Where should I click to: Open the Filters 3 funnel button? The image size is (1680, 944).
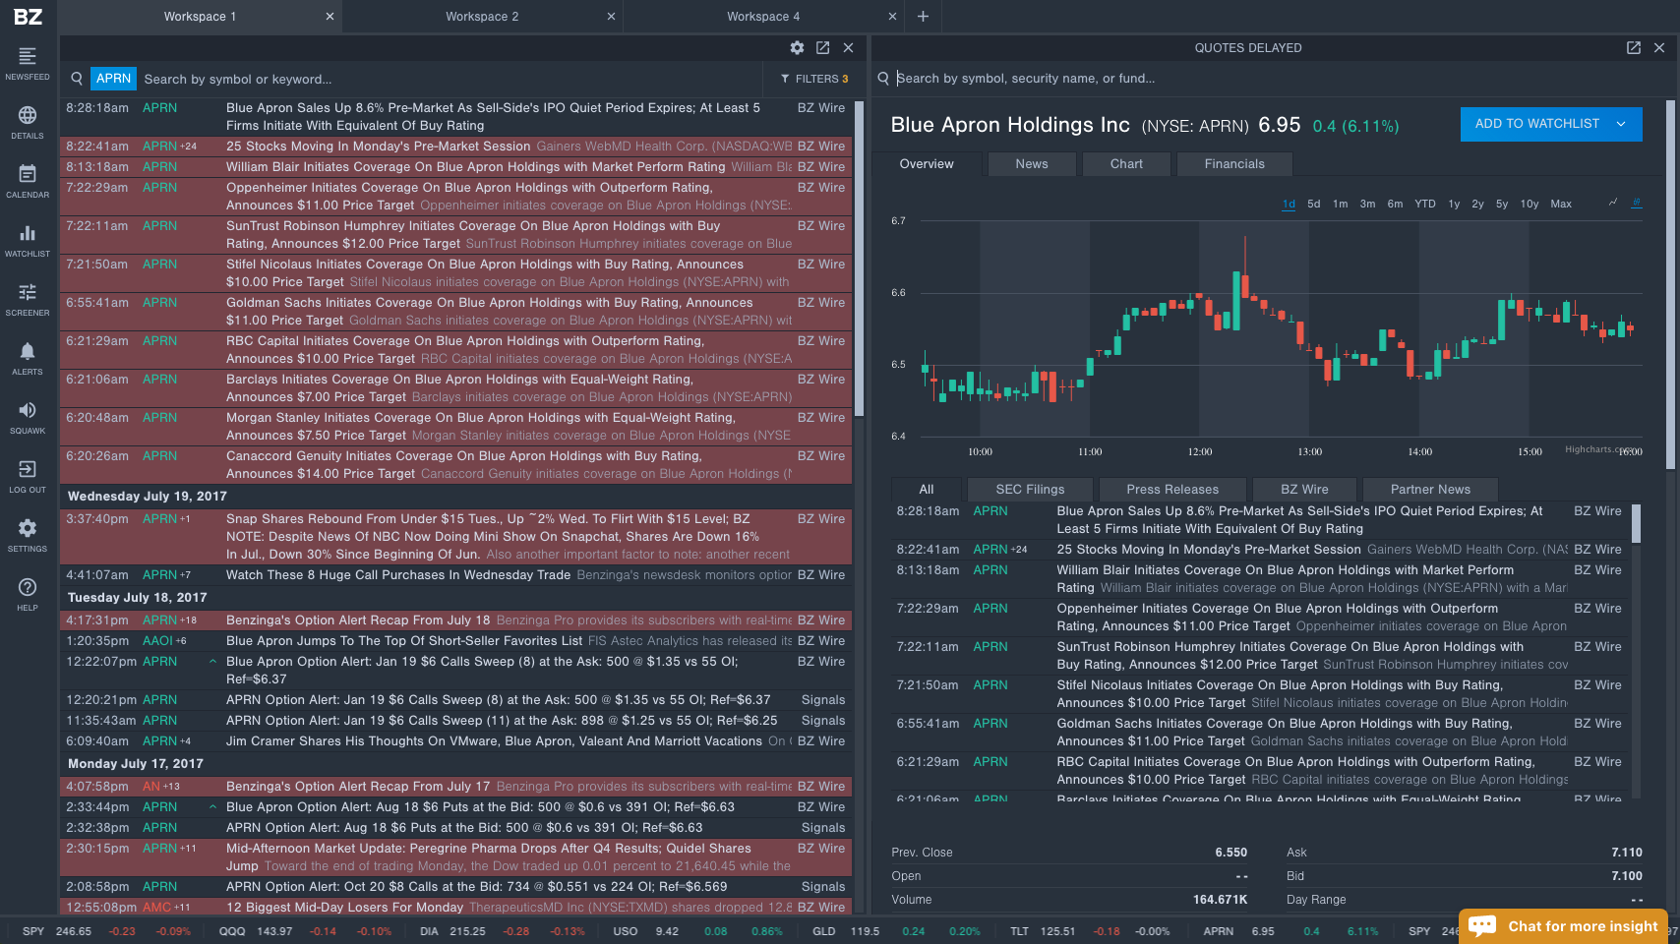point(813,79)
